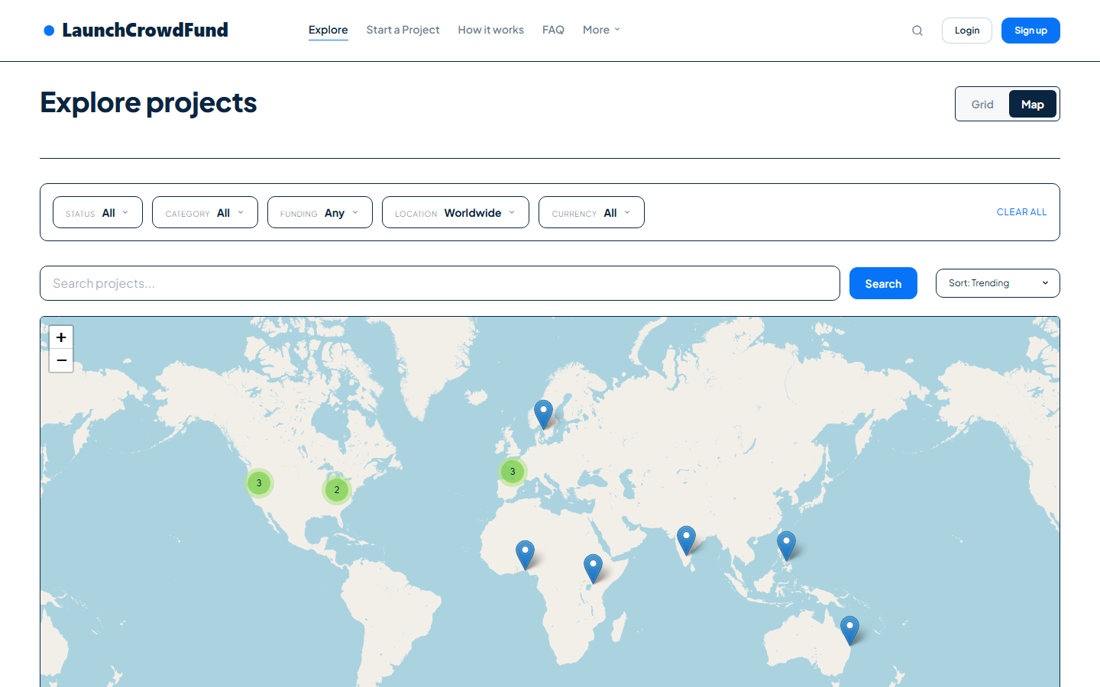Open How it works page
Screen dimensions: 1100x687
(x=491, y=30)
